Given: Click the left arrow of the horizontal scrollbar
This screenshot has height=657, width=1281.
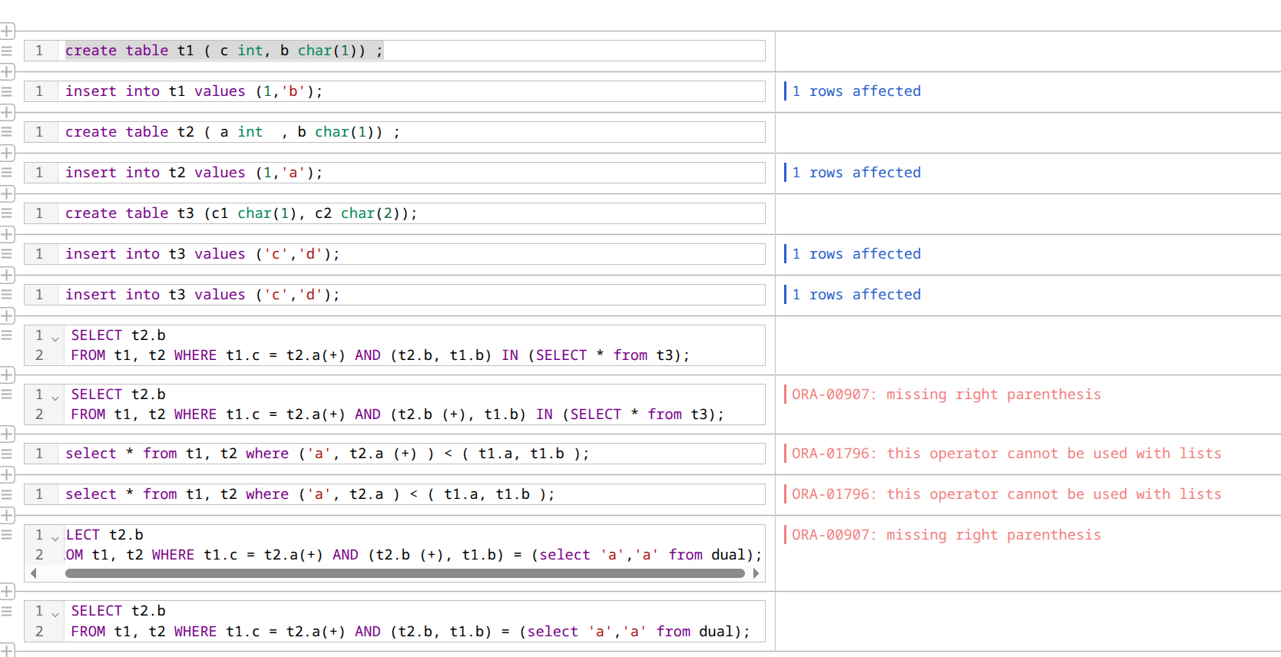Looking at the screenshot, I should click(33, 573).
